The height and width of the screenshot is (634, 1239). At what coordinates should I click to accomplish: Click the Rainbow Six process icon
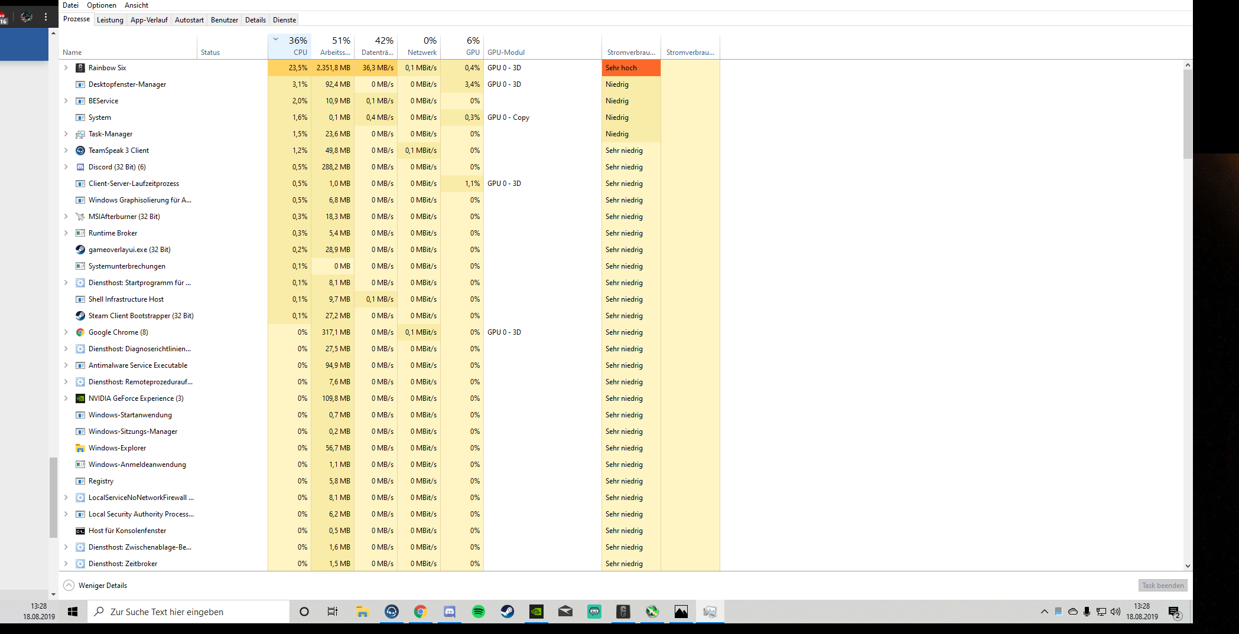(80, 68)
